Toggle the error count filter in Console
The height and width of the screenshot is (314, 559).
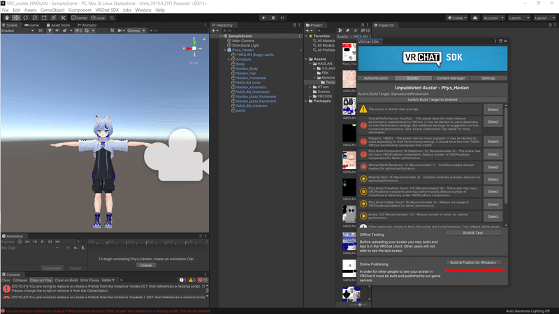203,281
